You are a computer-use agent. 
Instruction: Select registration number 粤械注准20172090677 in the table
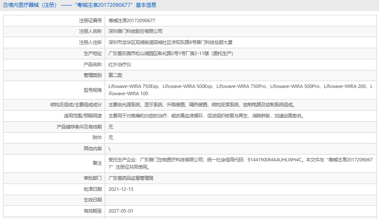coord(132,20)
